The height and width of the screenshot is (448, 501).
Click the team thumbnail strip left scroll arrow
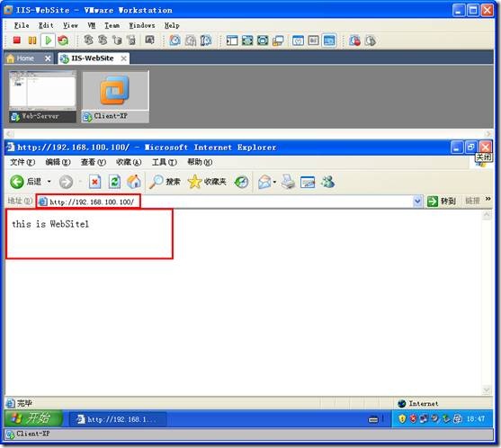(9, 133)
